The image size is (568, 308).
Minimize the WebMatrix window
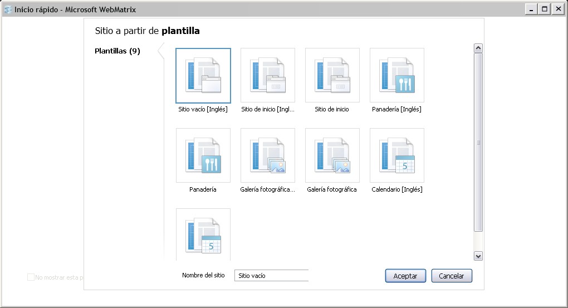coord(531,9)
